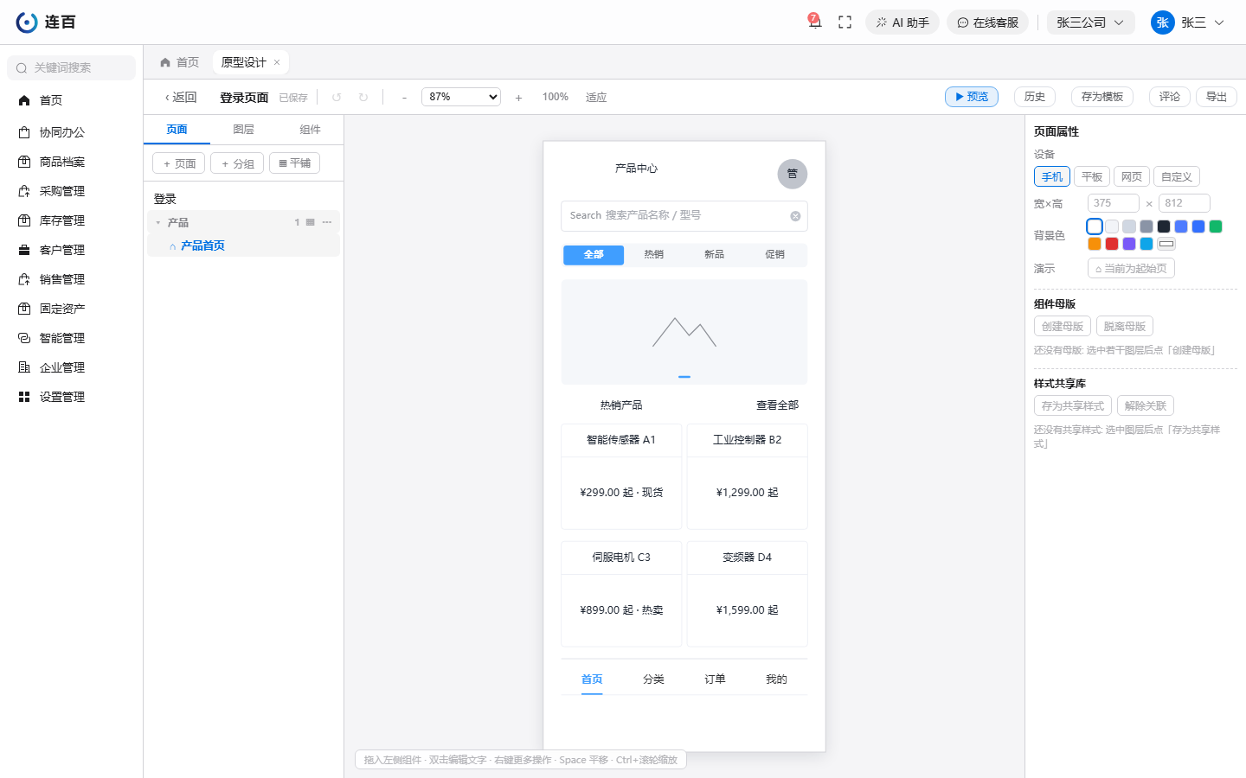
Task: Open the AI 助手 assistant
Action: tap(902, 22)
